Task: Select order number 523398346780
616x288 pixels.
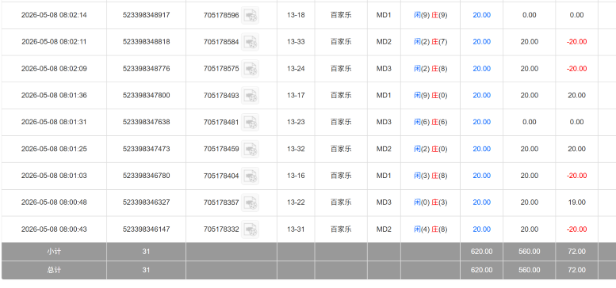Action: click(x=146, y=176)
